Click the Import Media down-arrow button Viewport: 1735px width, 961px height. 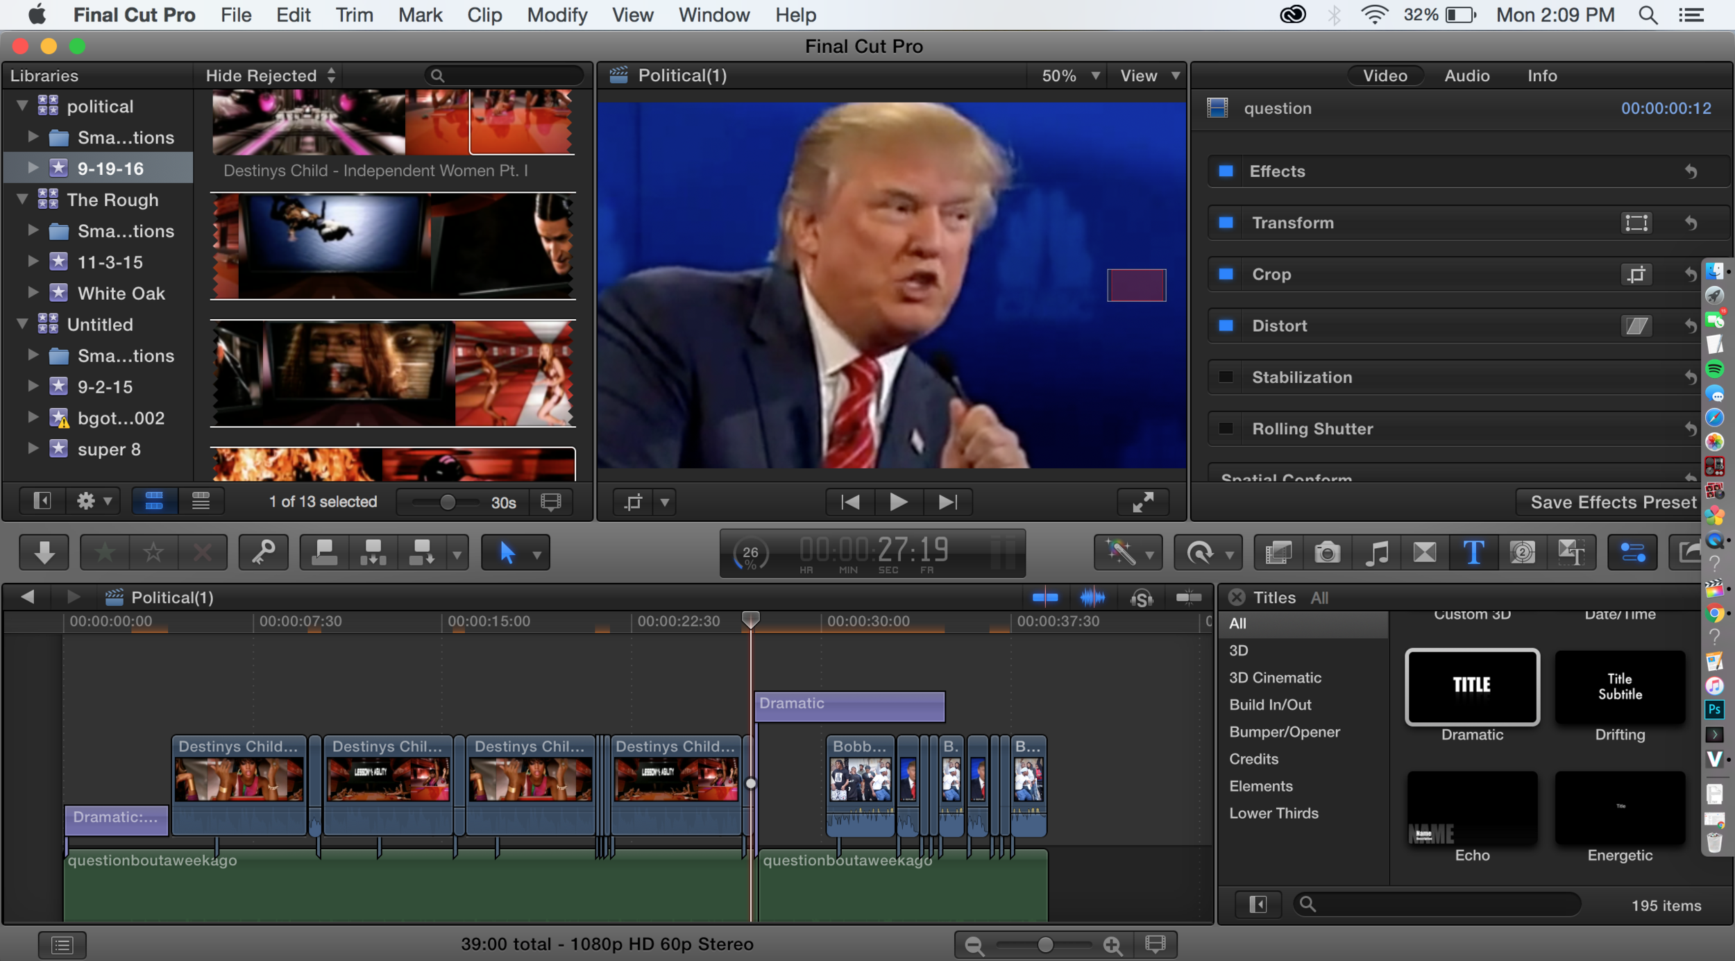coord(44,553)
